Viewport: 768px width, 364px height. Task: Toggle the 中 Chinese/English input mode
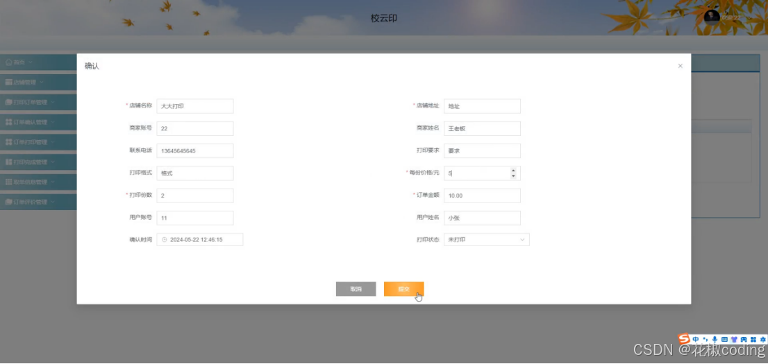point(696,339)
